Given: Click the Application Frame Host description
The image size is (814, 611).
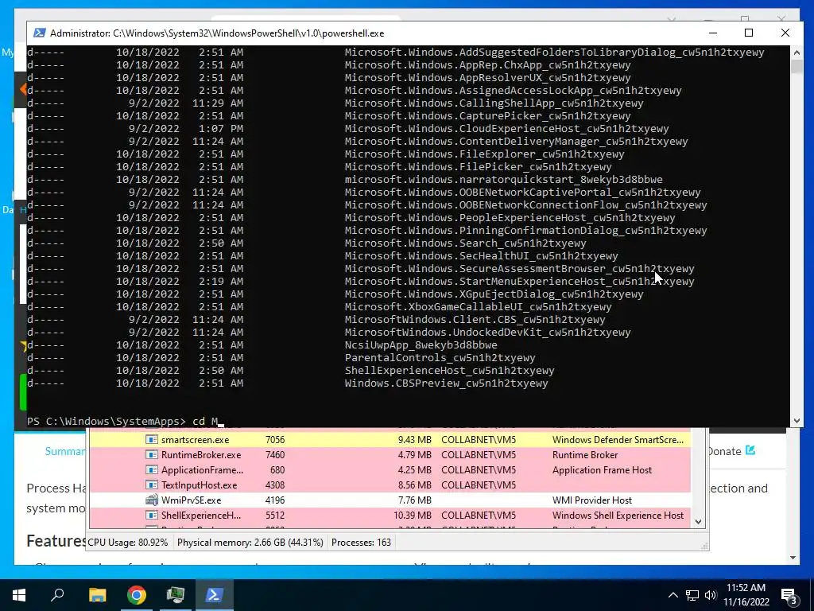Looking at the screenshot, I should pos(602,470).
